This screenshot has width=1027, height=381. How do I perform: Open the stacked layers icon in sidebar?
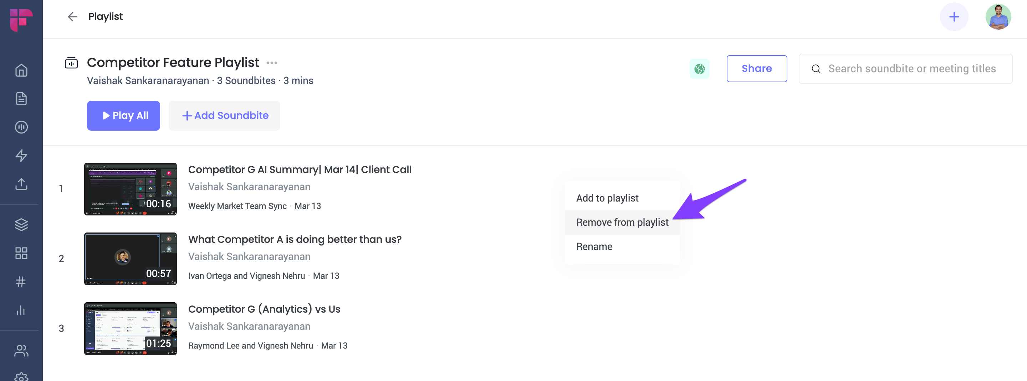(21, 225)
